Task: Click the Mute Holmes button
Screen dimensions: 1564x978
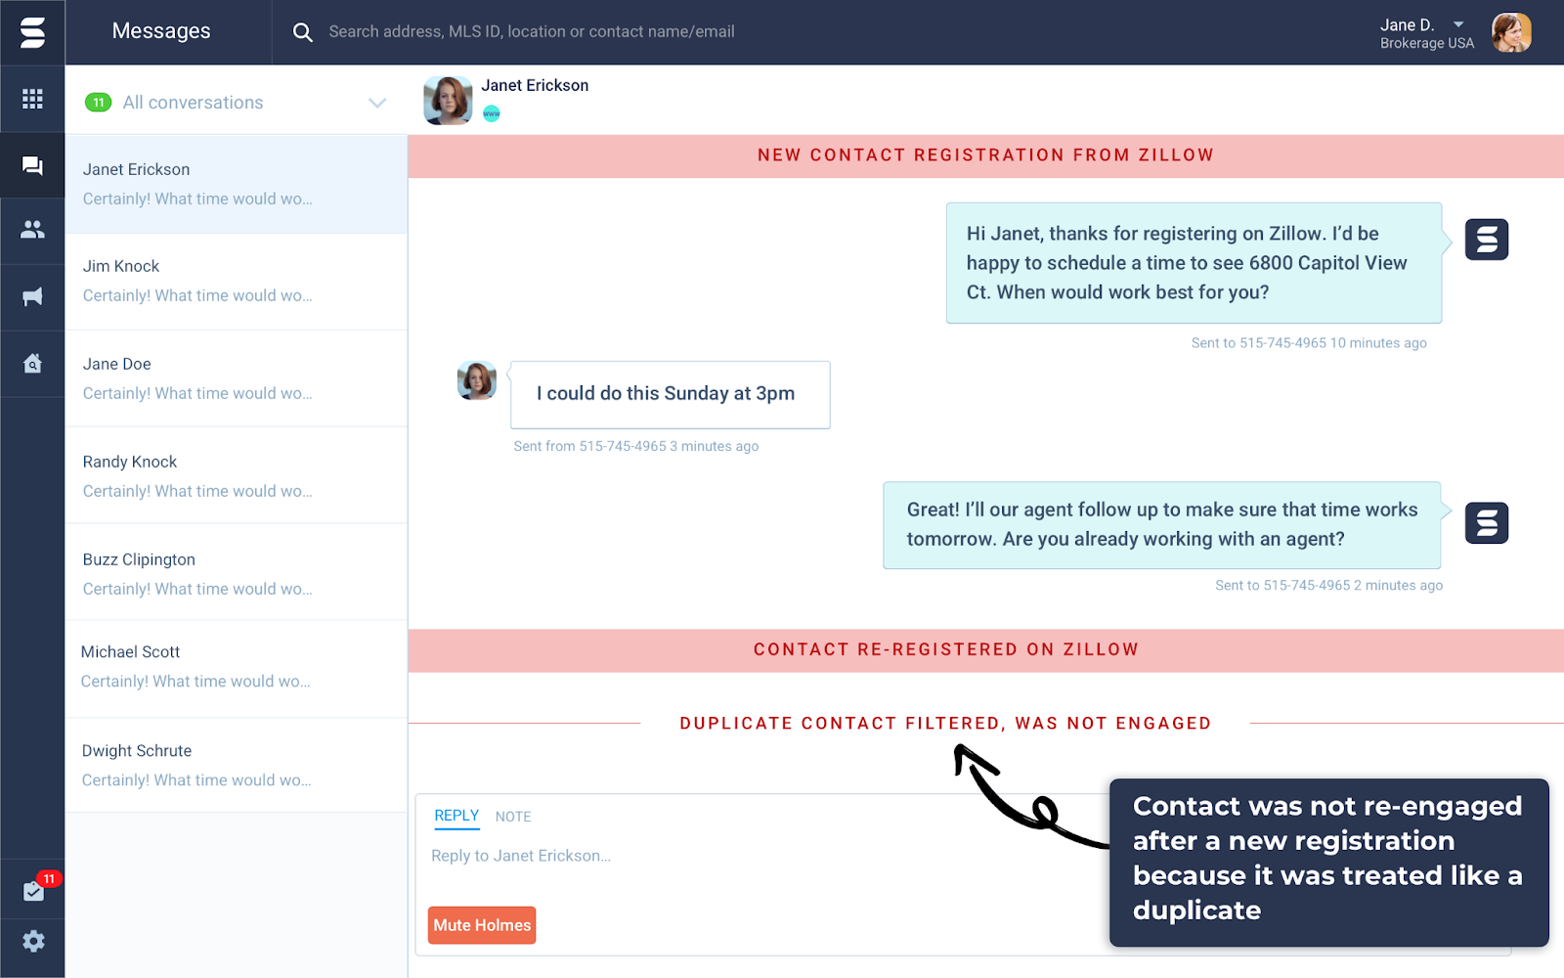Action: (x=482, y=925)
